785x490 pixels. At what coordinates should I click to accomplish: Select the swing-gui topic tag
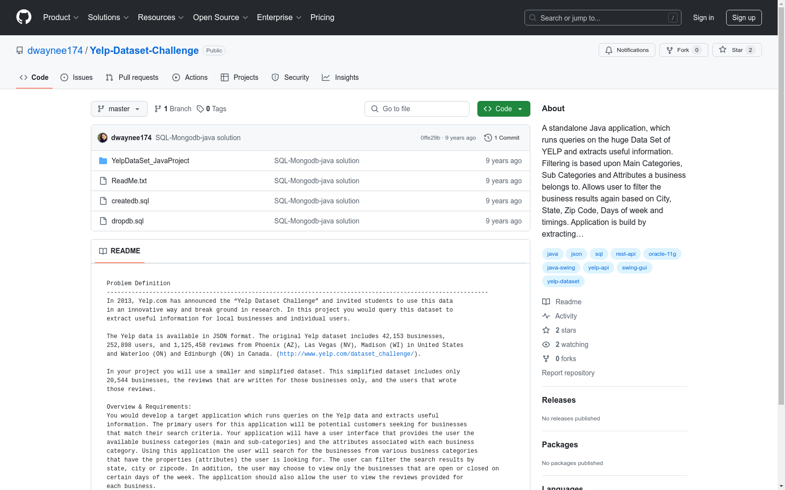coord(634,268)
